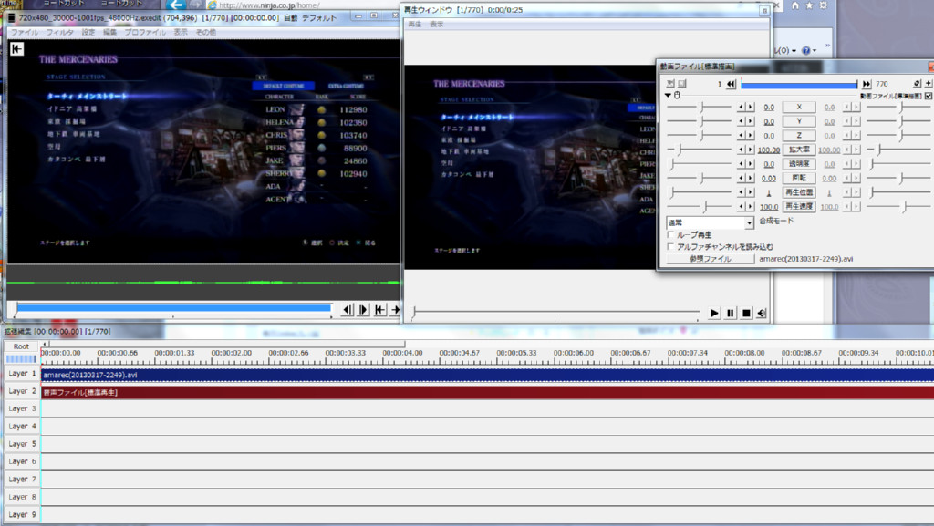The image size is (934, 526).
Task: Toggle Layer 2 visibility header
Action: click(22, 391)
